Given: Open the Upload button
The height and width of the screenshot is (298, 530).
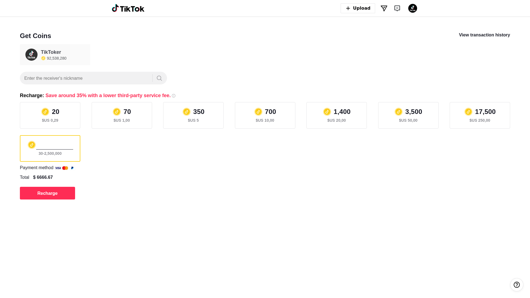Looking at the screenshot, I should tap(358, 8).
